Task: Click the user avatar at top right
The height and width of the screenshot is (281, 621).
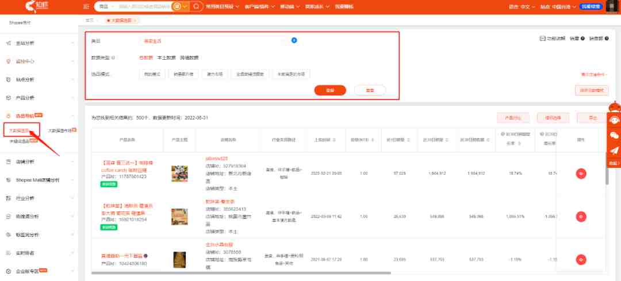Action: point(612,7)
